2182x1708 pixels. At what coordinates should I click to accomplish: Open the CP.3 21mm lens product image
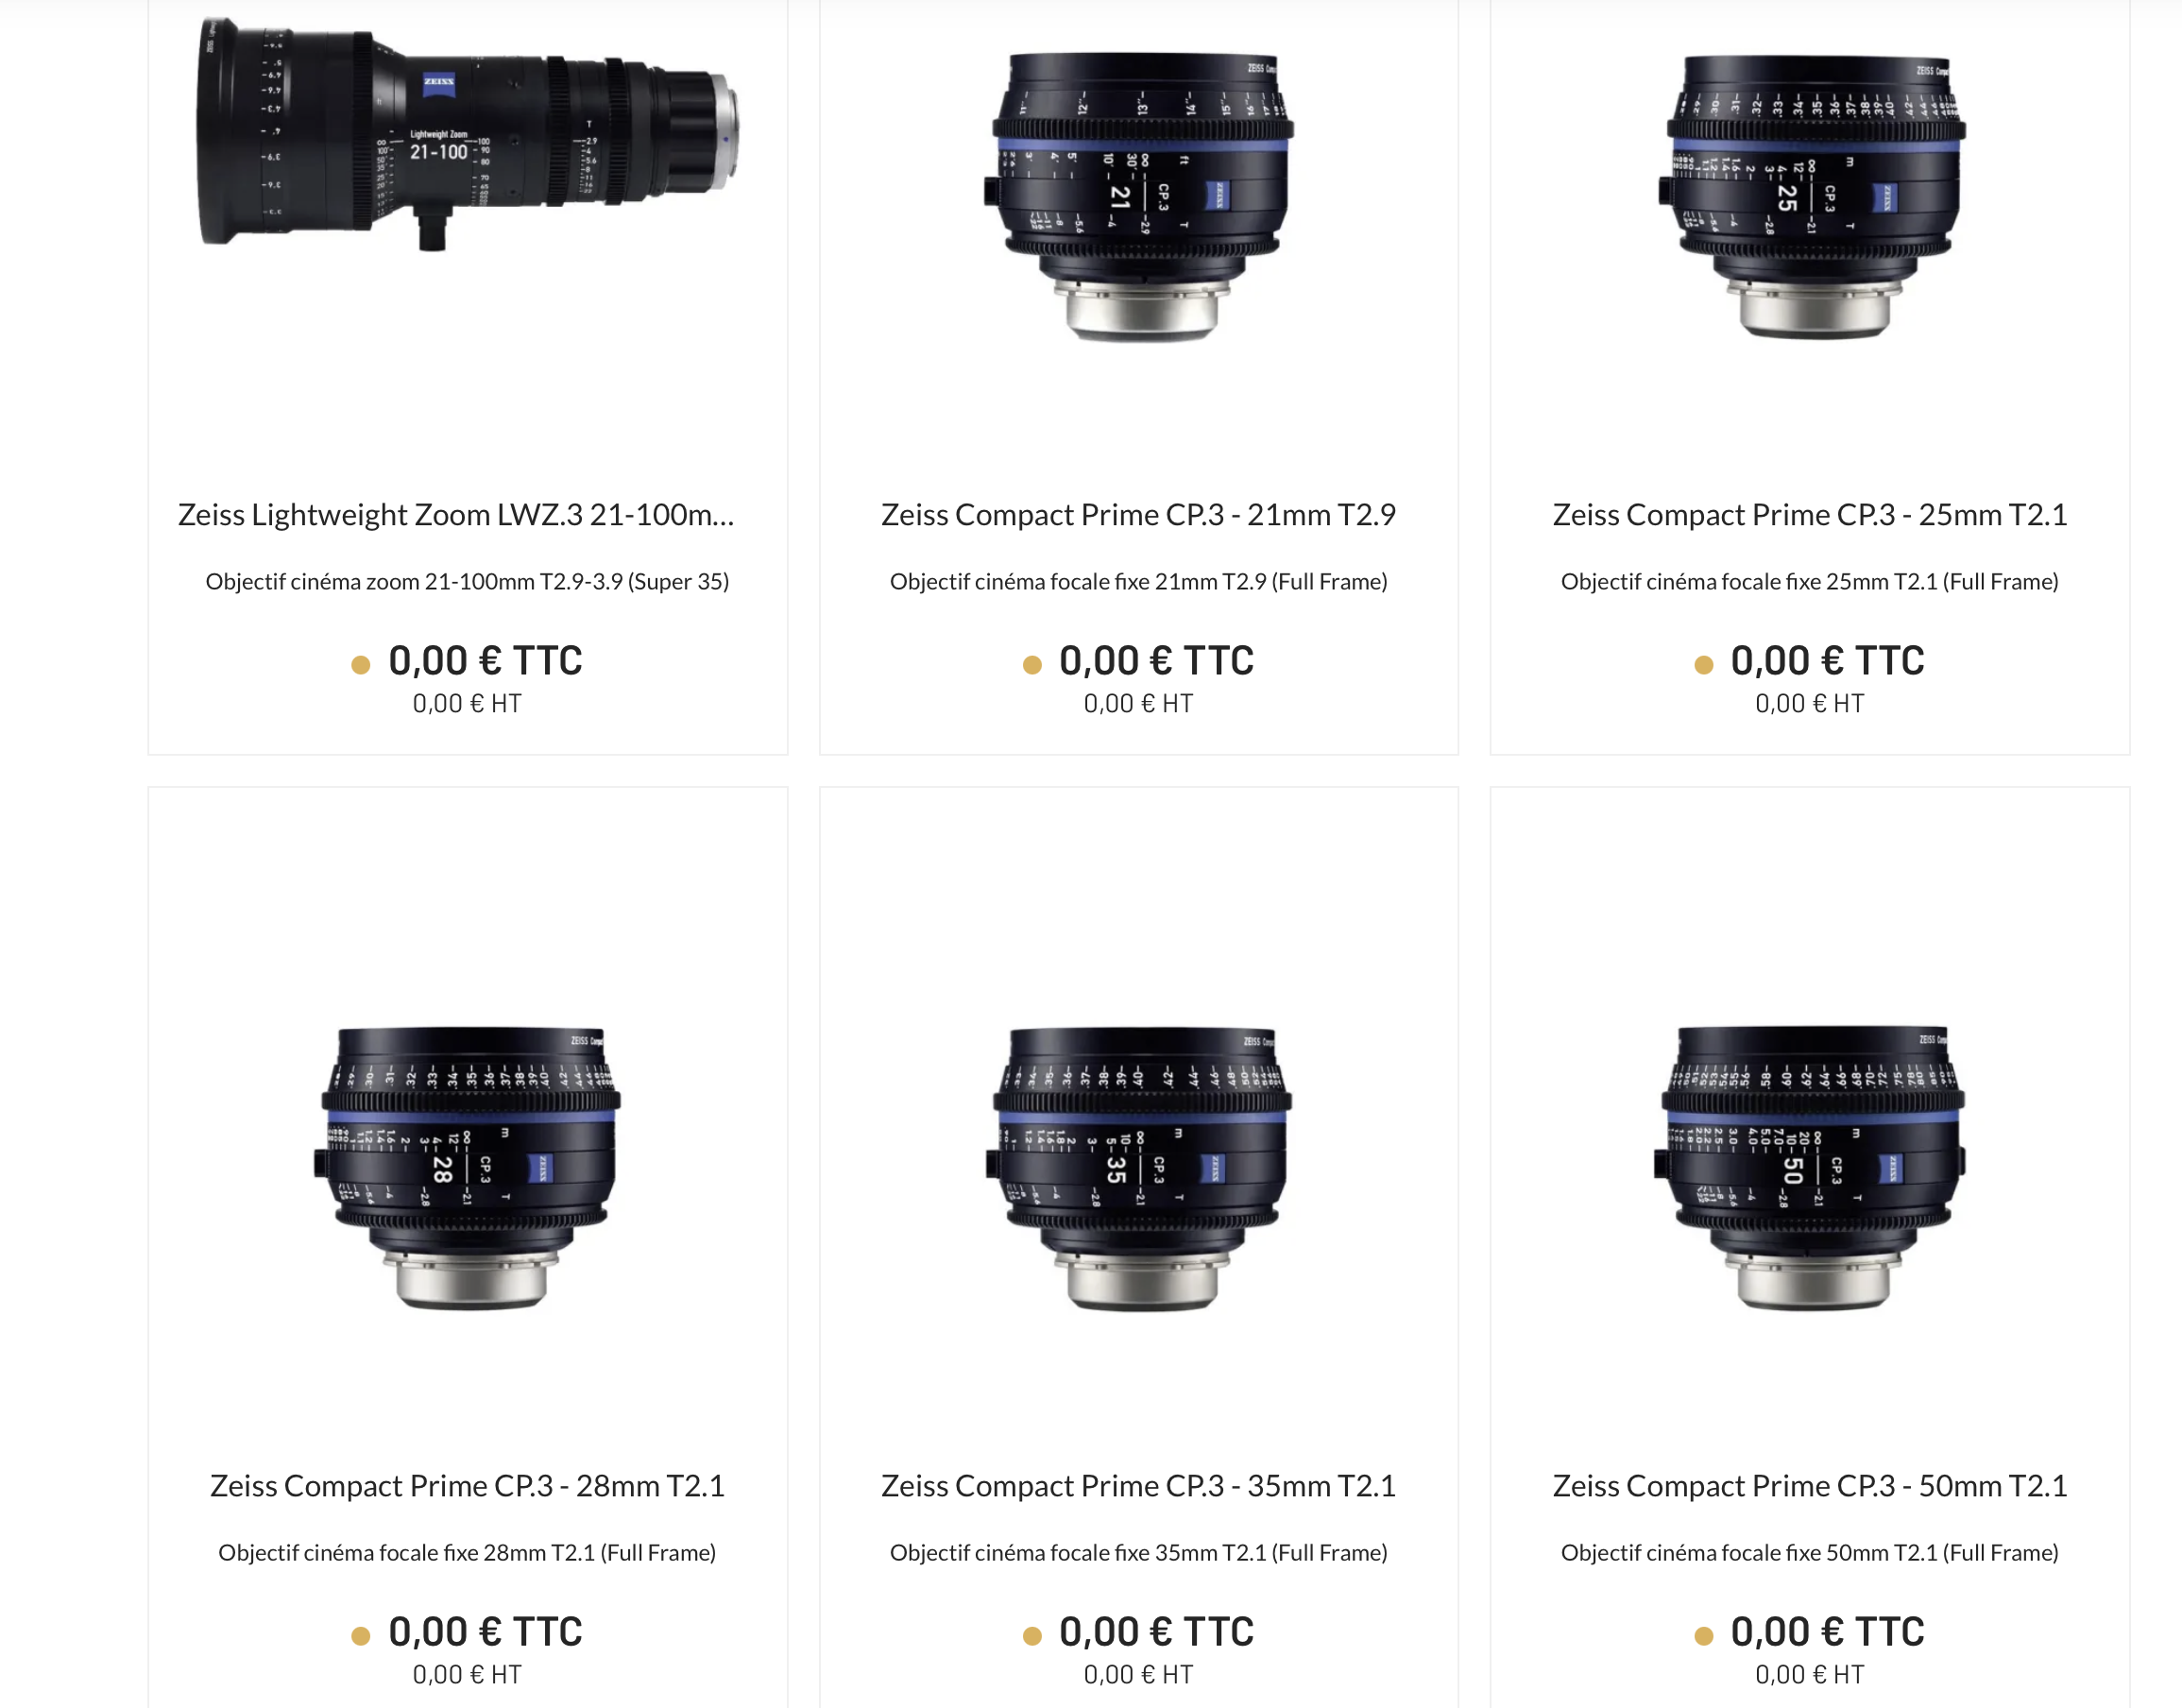coord(1138,197)
